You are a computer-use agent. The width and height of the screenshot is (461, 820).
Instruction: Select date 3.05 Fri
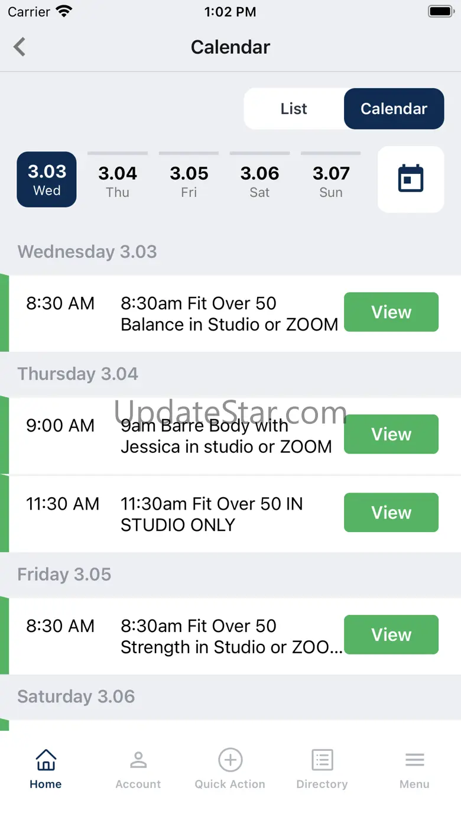point(189,180)
